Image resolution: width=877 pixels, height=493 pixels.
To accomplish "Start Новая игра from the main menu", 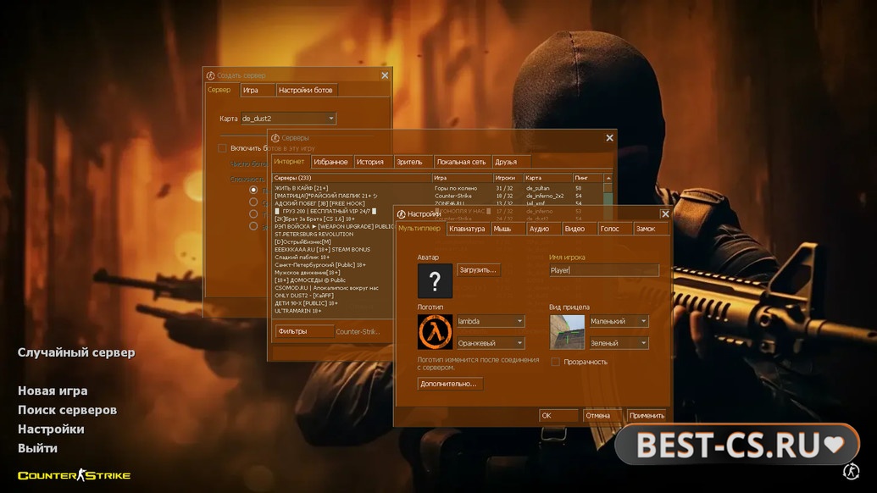I will point(53,391).
